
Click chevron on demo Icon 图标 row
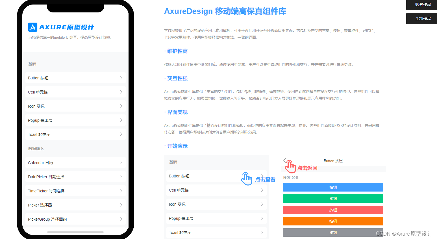coord(262,204)
